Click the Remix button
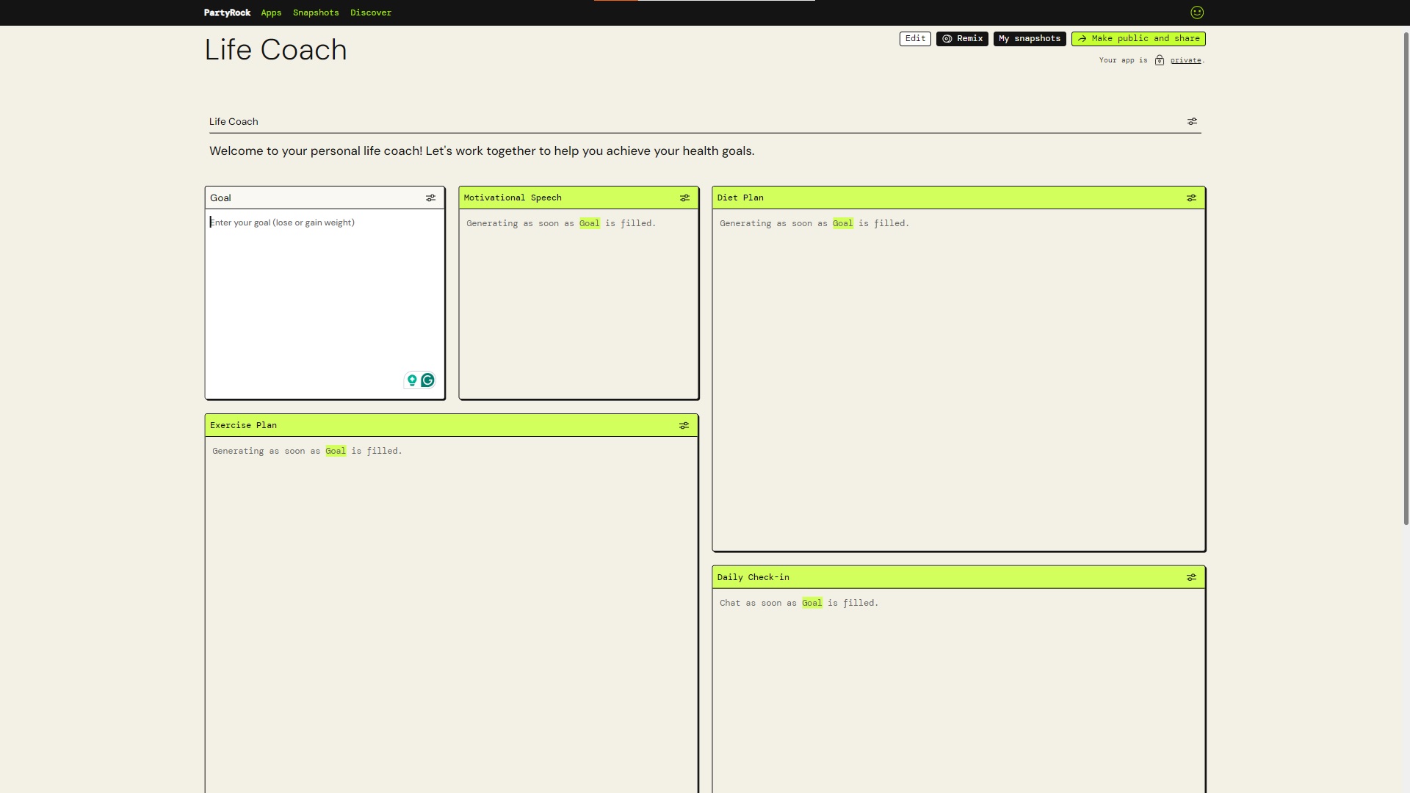This screenshot has height=793, width=1410. coord(962,39)
